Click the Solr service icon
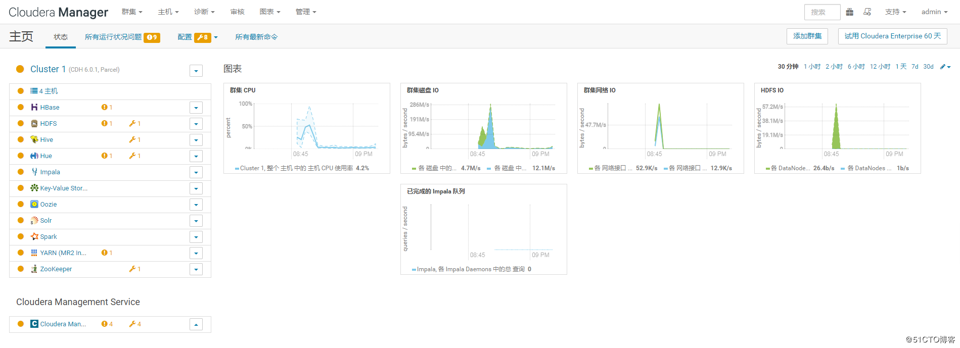Viewport: 960px width, 348px height. [34, 220]
